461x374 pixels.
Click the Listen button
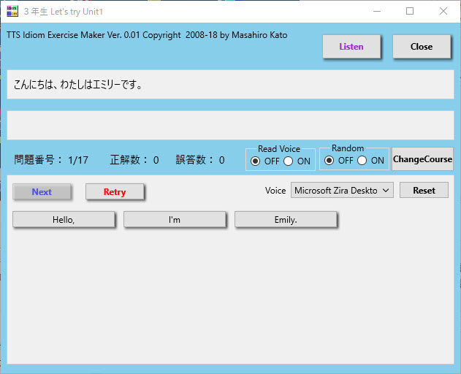351,47
